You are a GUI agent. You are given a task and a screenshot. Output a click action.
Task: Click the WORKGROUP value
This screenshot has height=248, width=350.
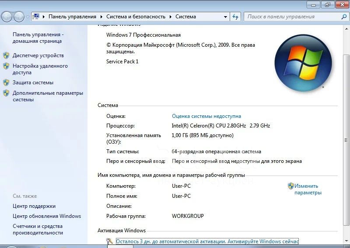coord(188,216)
